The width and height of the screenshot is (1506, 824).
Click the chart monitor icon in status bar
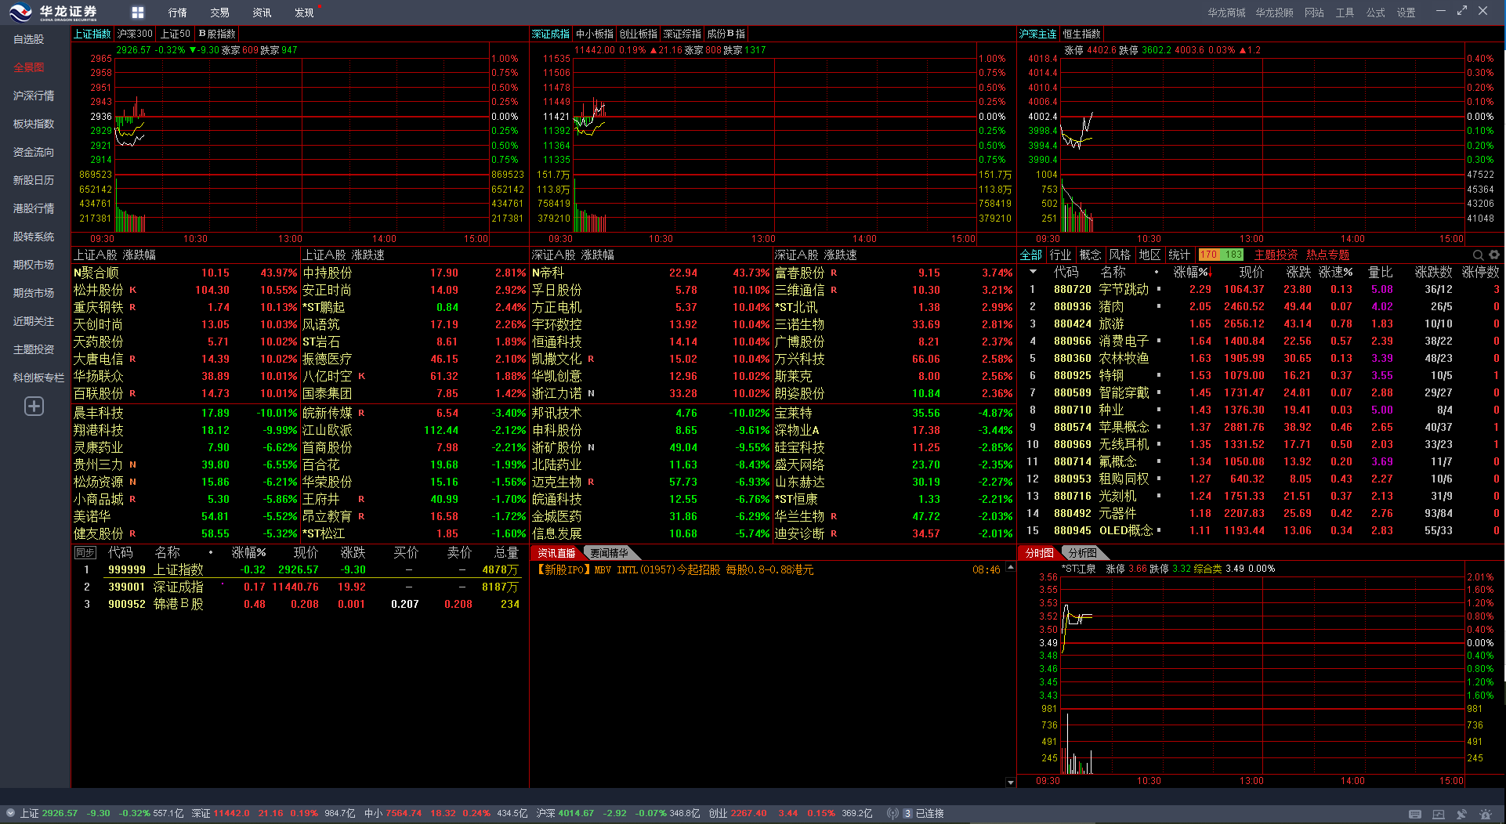click(x=1439, y=814)
